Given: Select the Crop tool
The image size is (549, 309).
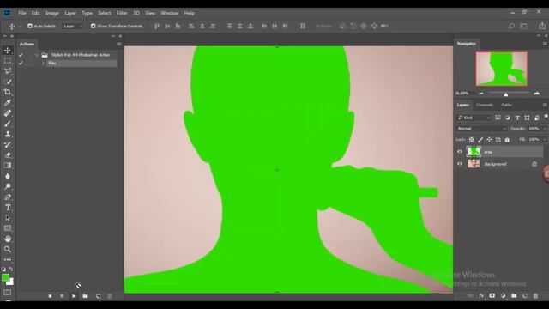Looking at the screenshot, I should [x=8, y=92].
